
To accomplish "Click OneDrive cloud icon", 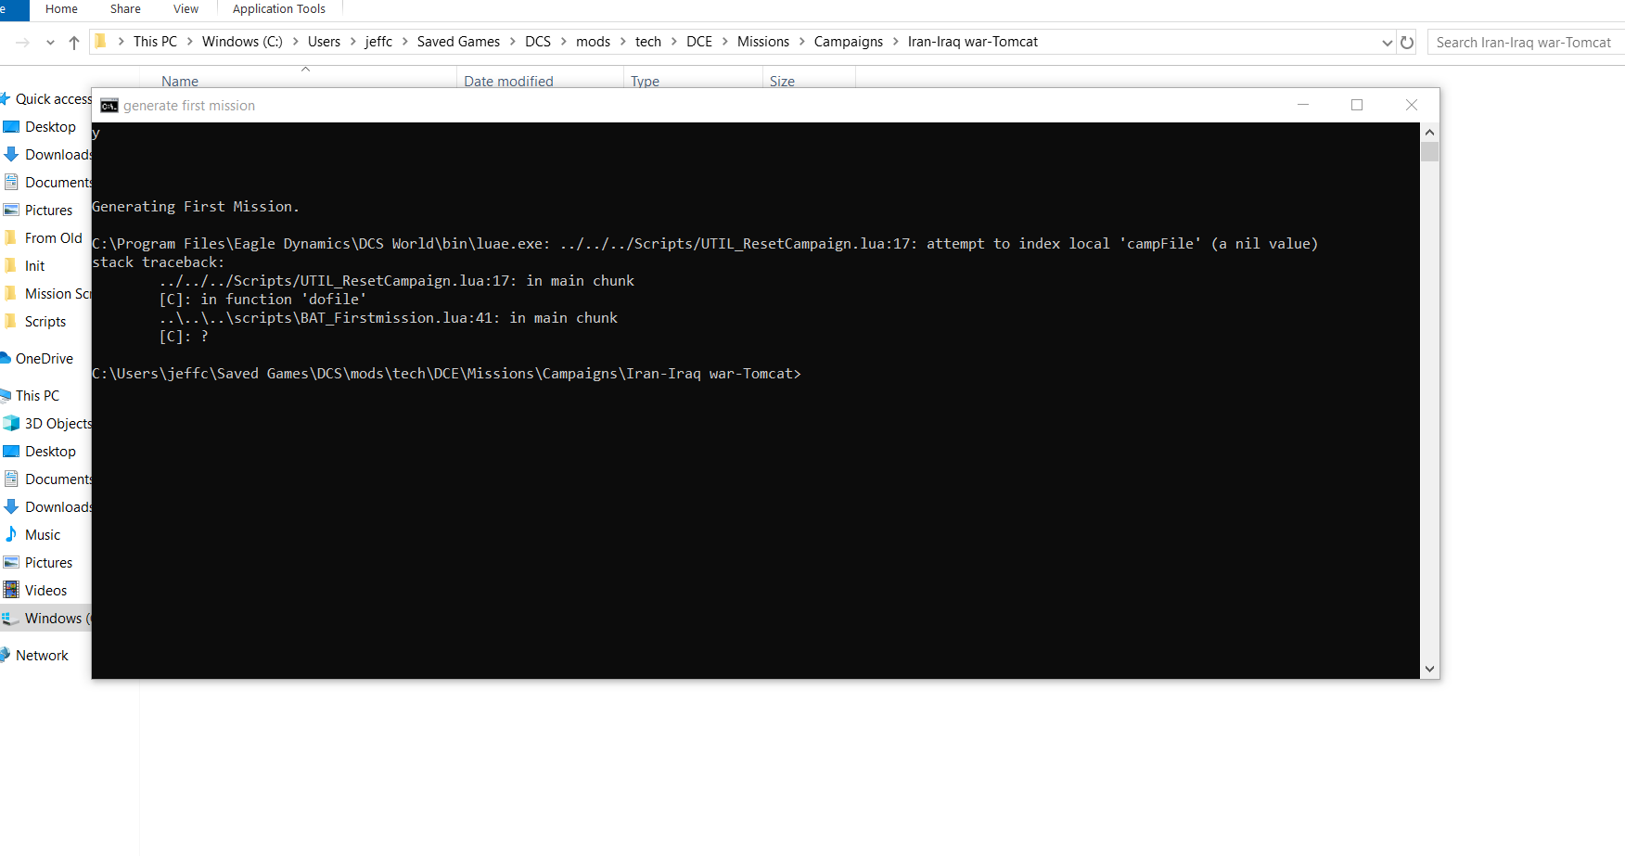I will coord(5,358).
